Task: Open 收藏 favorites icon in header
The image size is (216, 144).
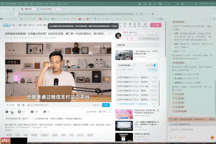Action: pos(134,25)
